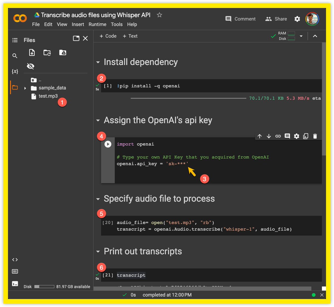
Task: Open the Help menu
Action: [x=132, y=24]
